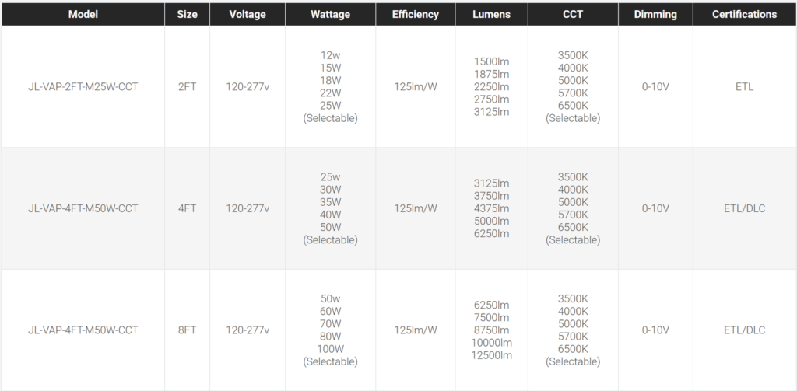Screen dimensions: 797x391
Task: Click the 1500lm lumens value
Action: [x=492, y=61]
